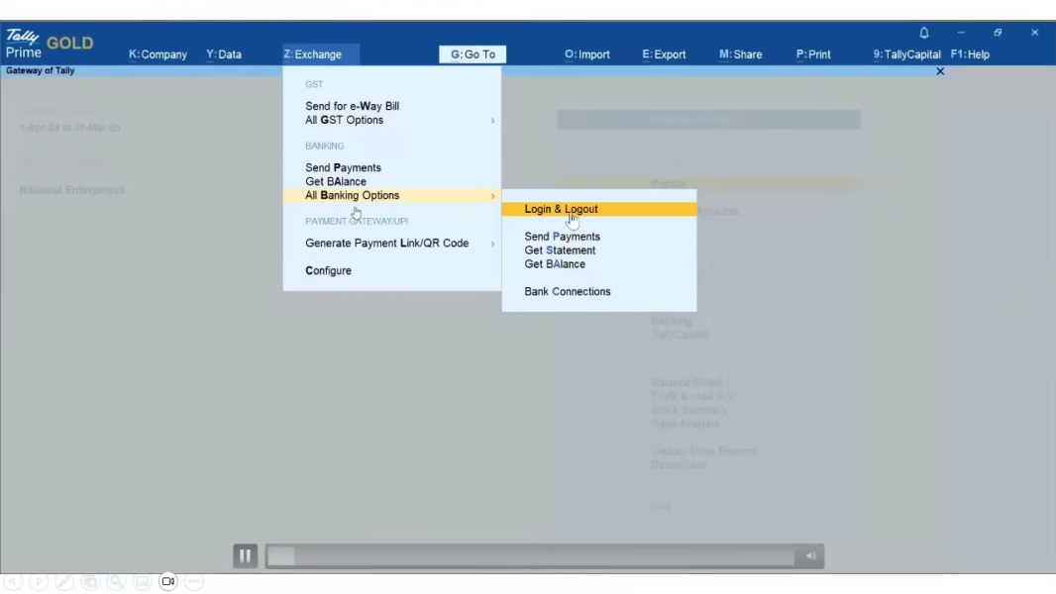The height and width of the screenshot is (594, 1056).
Task: Open the see all slides icon
Action: coord(90,581)
